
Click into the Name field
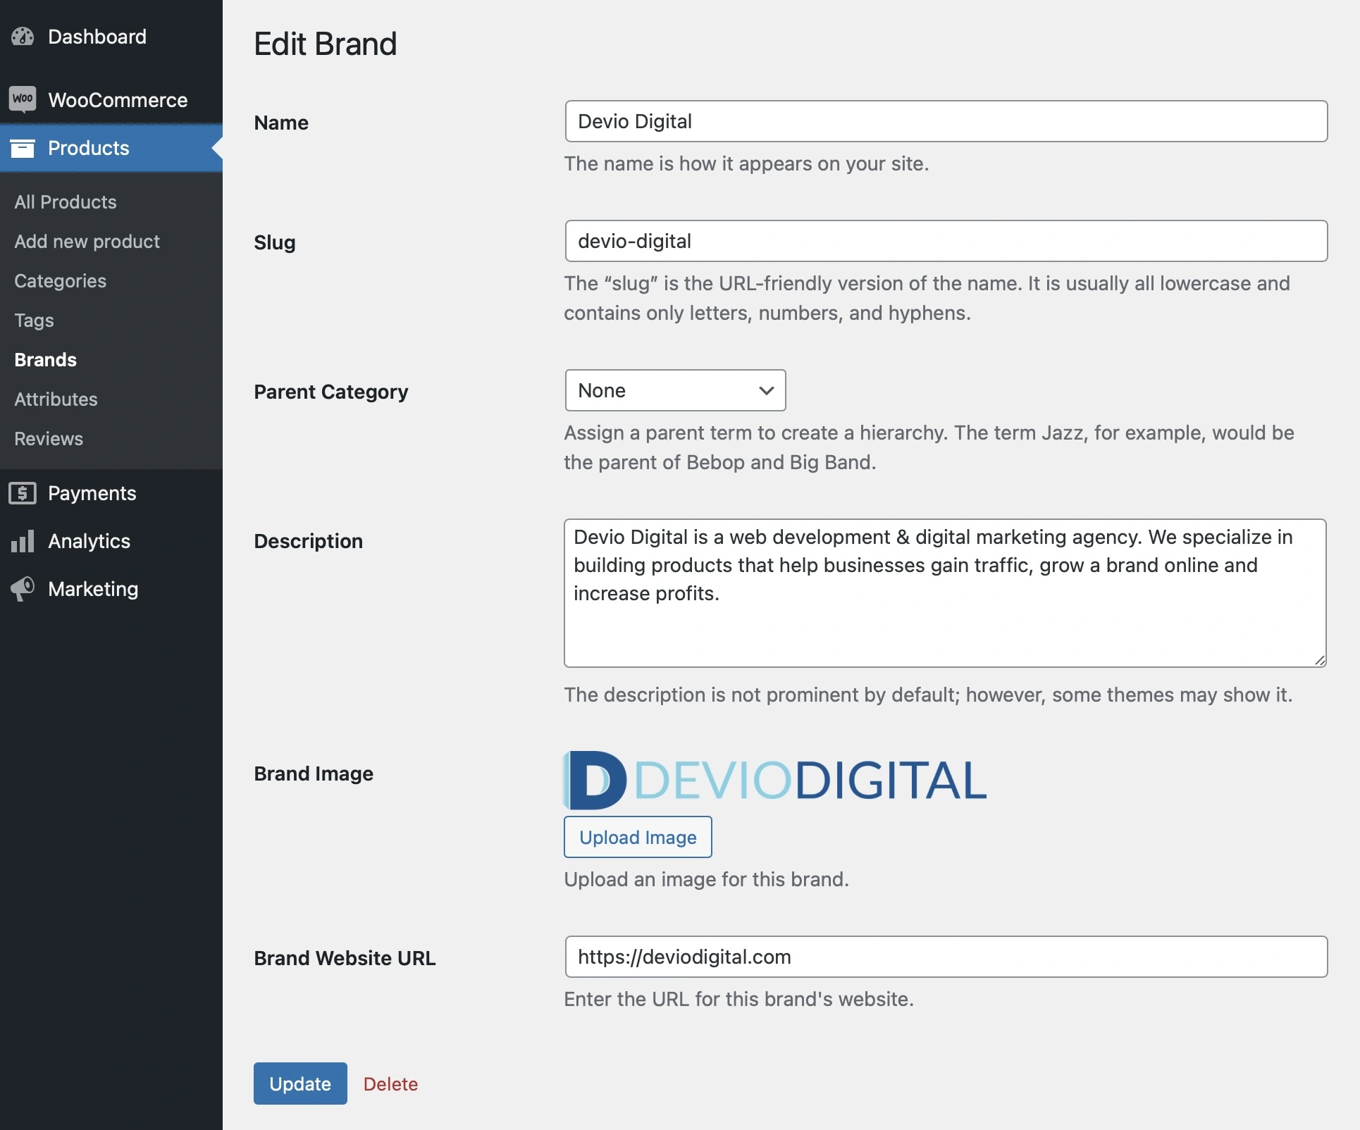tap(946, 121)
